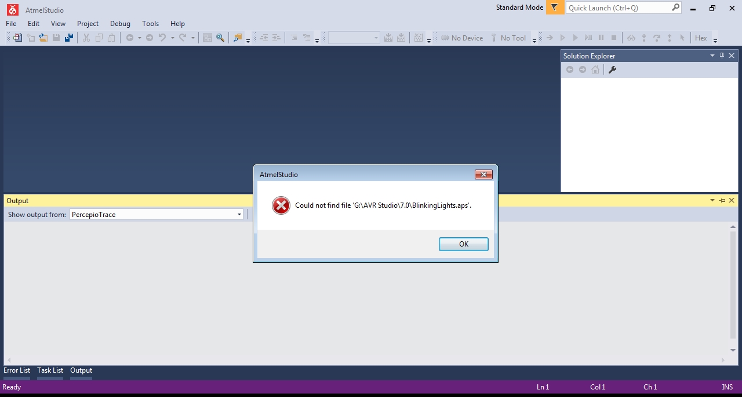Open the Project menu

[x=88, y=24]
